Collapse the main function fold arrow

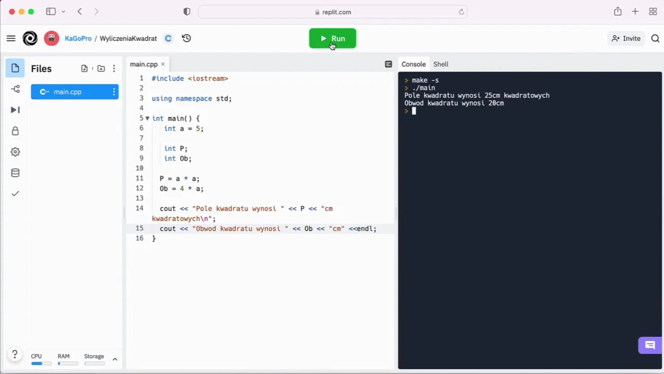147,119
